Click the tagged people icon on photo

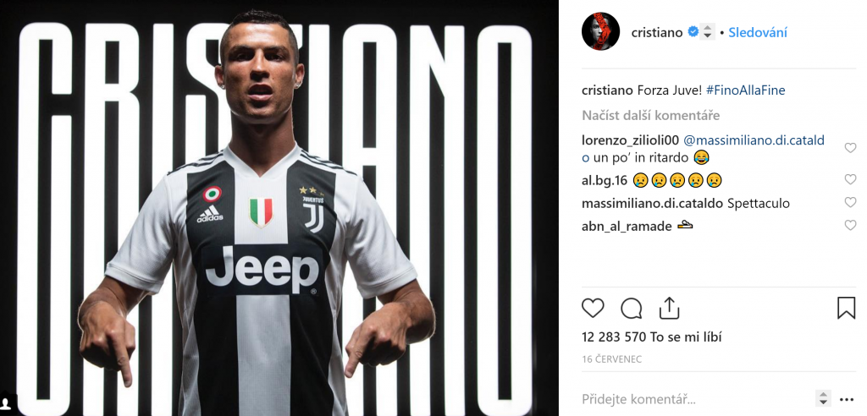[6, 402]
